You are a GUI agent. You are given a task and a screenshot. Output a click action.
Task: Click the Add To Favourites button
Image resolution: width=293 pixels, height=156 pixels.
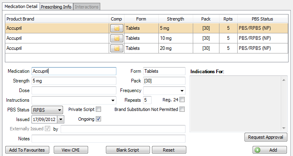pos(27,150)
